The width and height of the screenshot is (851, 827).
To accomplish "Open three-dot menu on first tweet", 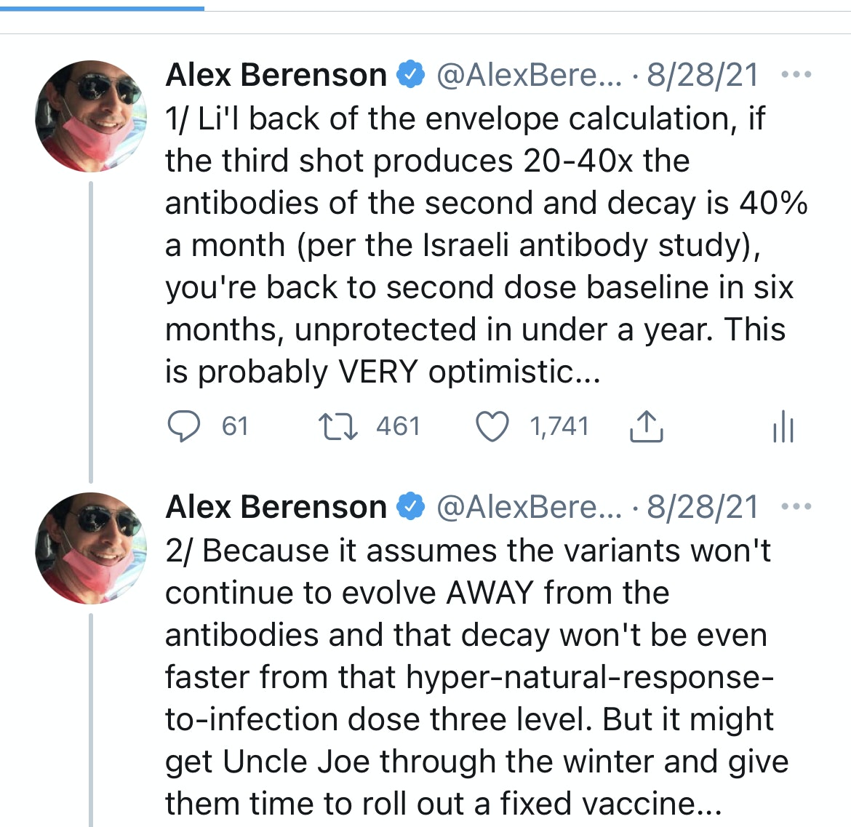I will coord(796,75).
